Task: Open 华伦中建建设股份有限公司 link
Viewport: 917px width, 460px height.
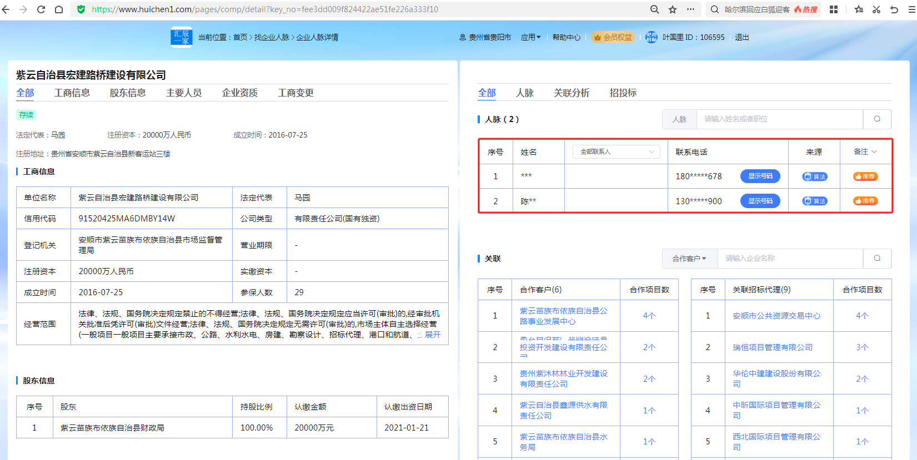Action: pyautogui.click(x=776, y=378)
